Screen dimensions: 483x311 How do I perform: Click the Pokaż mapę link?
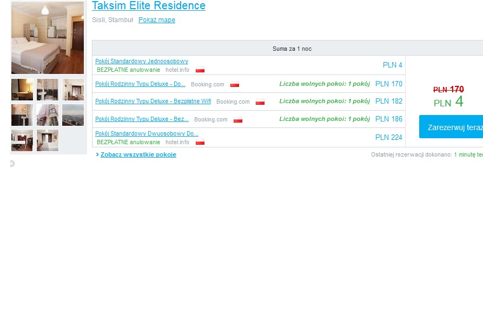157,20
